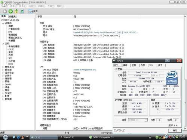Switch to Warcraft III on the taskbar
187x140 pixels.
(67, 137)
